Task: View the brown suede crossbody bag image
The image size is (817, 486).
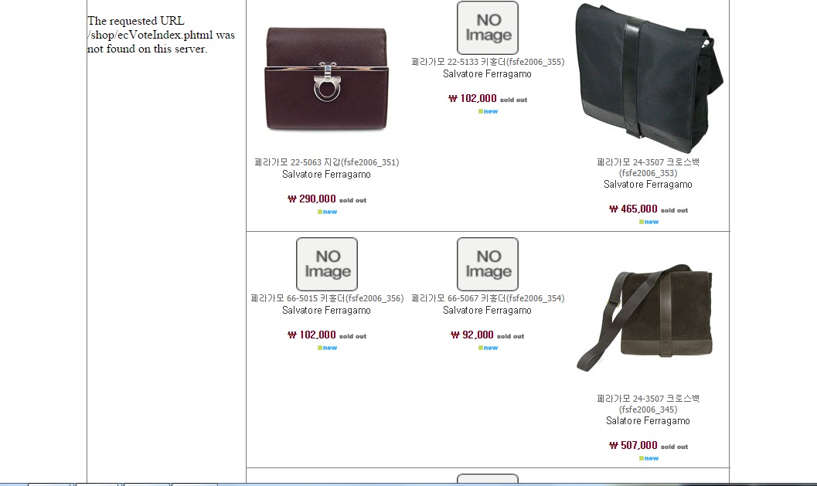Action: click(645, 318)
